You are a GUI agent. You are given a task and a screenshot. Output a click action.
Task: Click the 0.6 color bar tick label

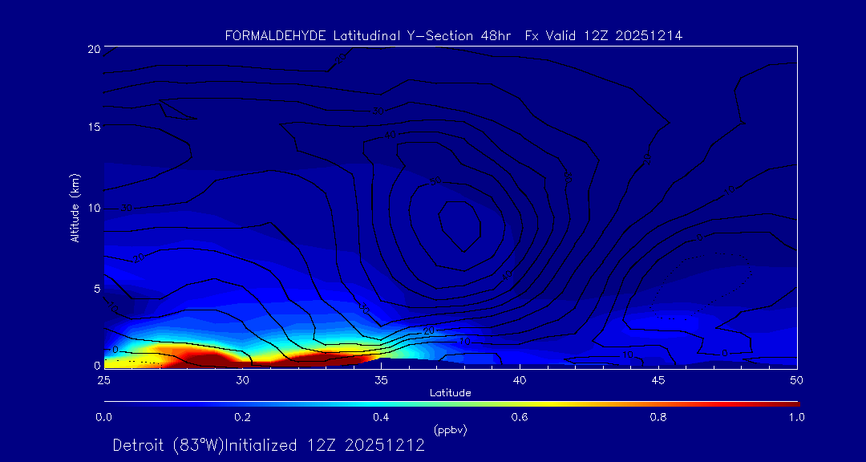tap(520, 417)
